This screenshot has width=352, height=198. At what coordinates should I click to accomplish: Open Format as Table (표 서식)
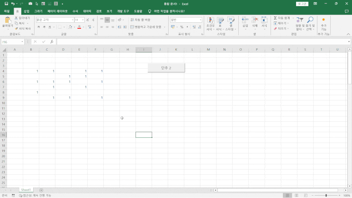(220, 24)
